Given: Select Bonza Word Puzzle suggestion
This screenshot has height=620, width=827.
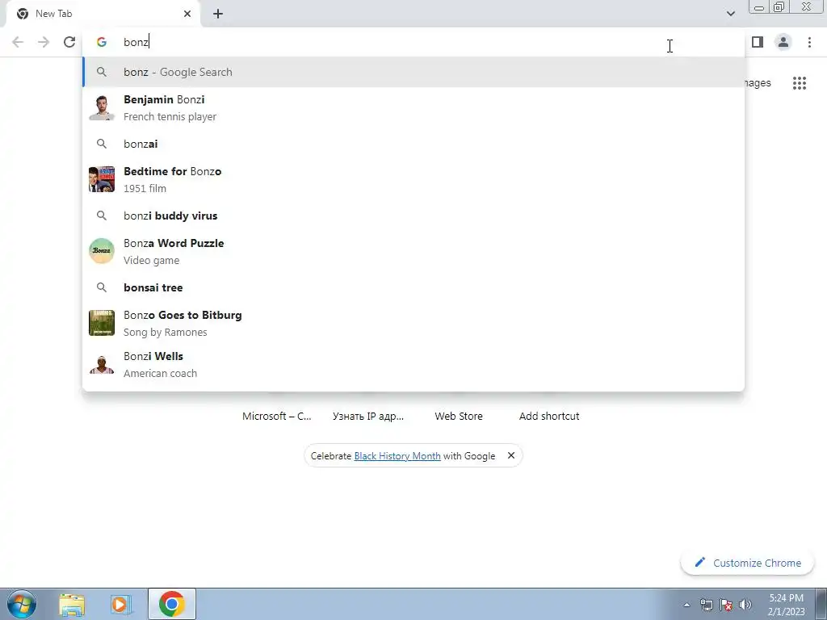Looking at the screenshot, I should (413, 251).
